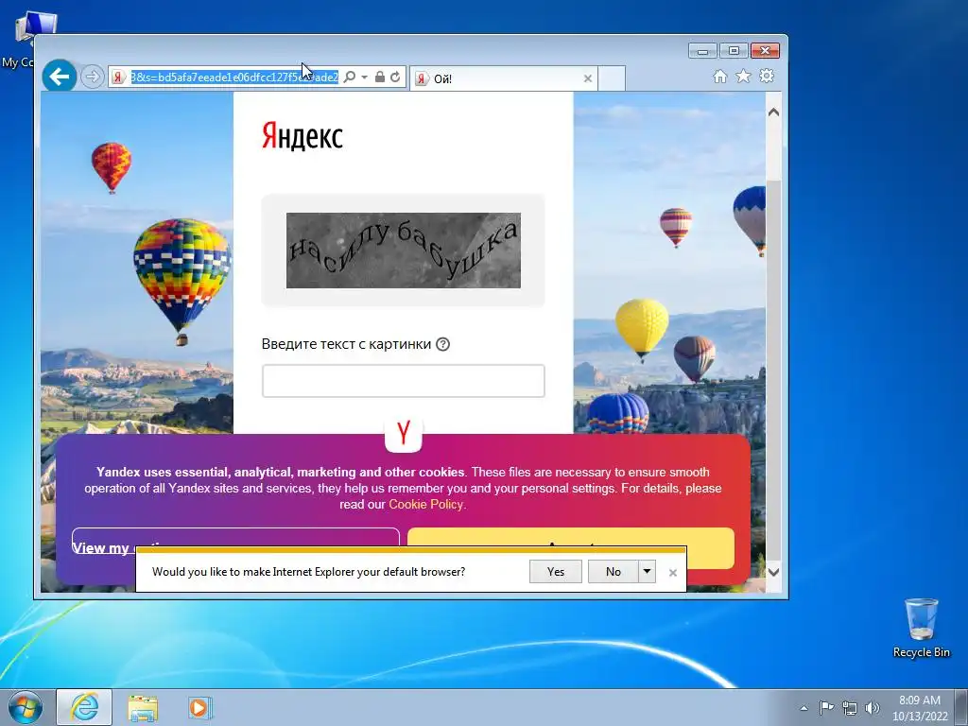Click the search magnifier in address bar
This screenshot has height=726, width=968.
point(350,78)
